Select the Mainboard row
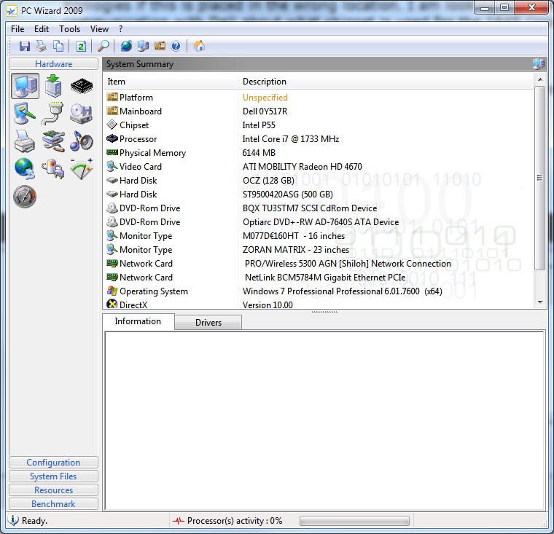Image resolution: width=554 pixels, height=534 pixels. (318, 111)
